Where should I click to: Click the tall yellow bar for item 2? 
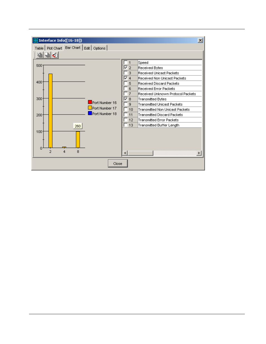pyautogui.click(x=50, y=111)
